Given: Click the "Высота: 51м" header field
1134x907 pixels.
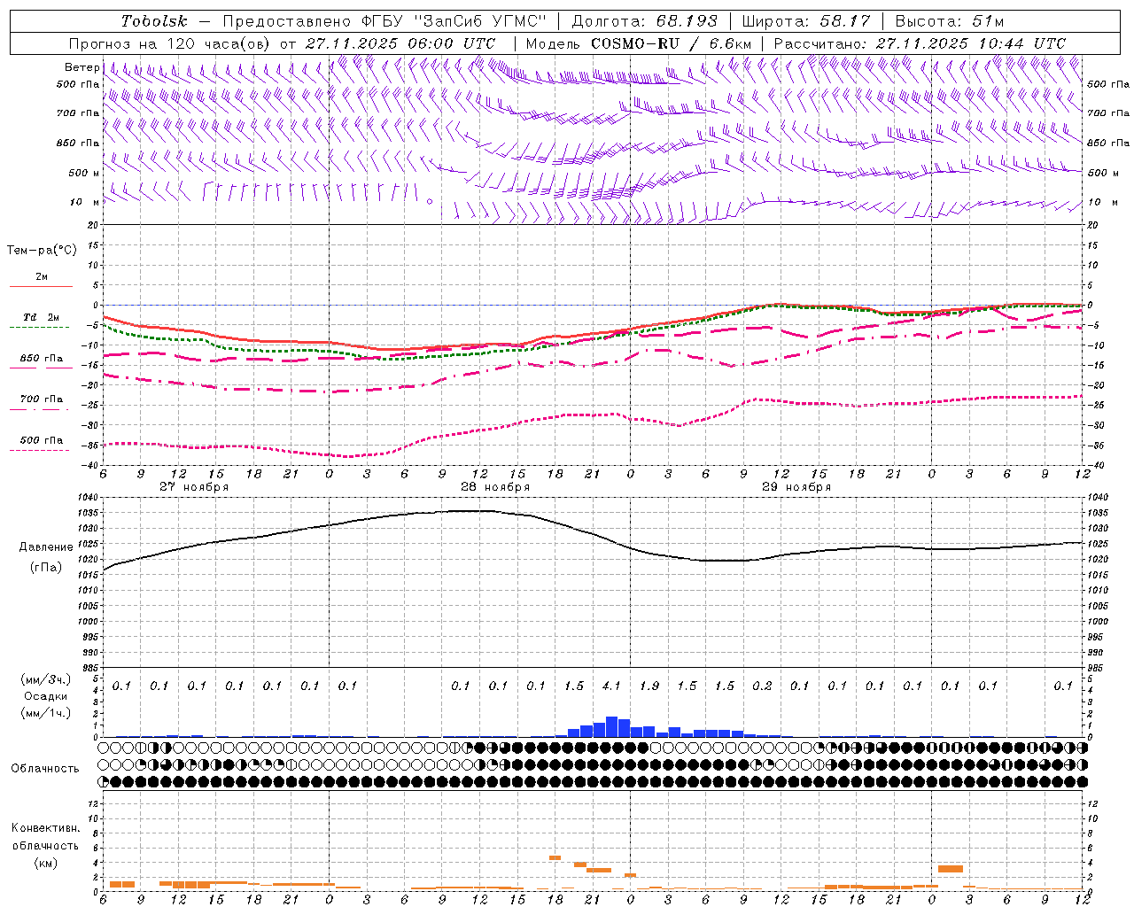Looking at the screenshot, I should coord(950,21).
